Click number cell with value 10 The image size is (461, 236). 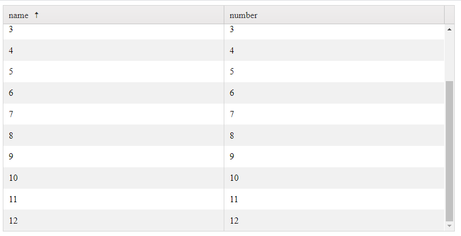[334, 178]
